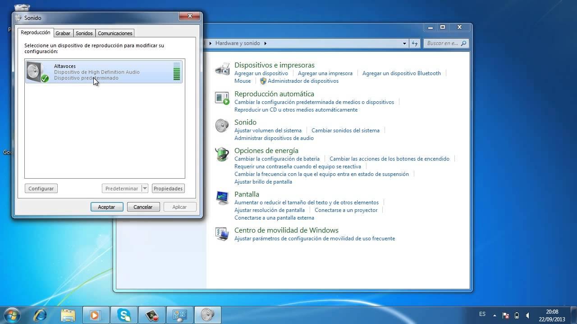Open the Administrador de dispositivos link

click(x=303, y=81)
